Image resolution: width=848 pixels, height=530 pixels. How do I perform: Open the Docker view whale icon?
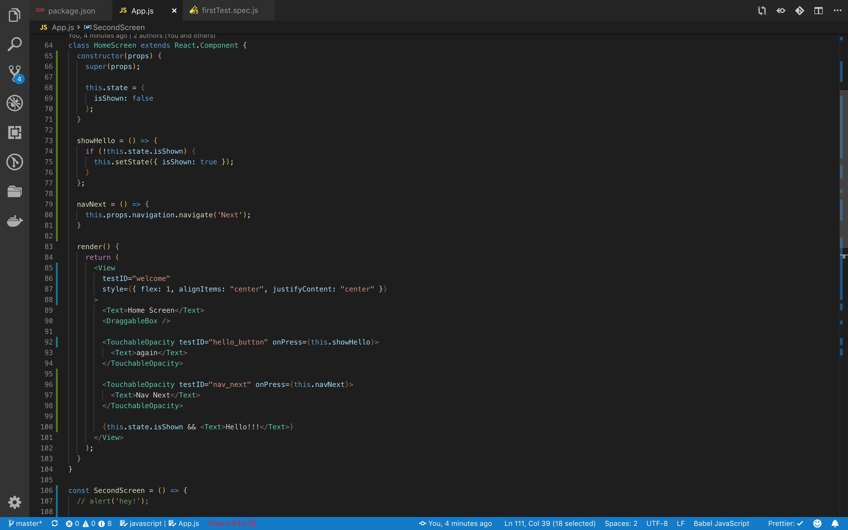tap(14, 221)
